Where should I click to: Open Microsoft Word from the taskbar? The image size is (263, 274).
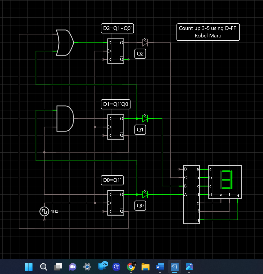click(x=160, y=267)
